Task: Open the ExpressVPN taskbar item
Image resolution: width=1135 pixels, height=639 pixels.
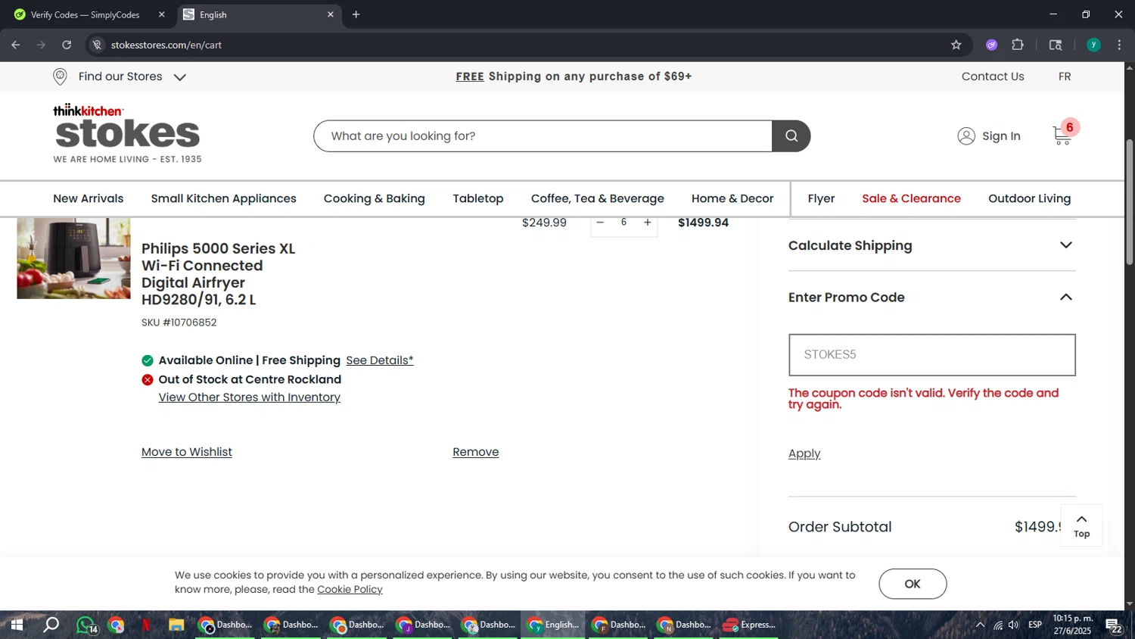Action: (x=749, y=625)
